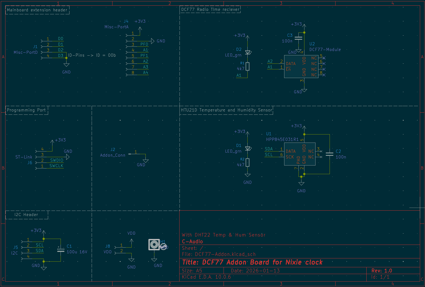Select the SDA net label at U1
Screen dimensions: 425x287
click(x=269, y=149)
